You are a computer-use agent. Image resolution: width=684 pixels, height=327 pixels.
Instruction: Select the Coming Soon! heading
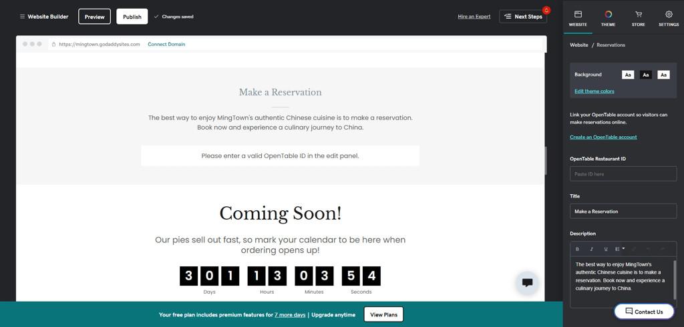tap(280, 213)
